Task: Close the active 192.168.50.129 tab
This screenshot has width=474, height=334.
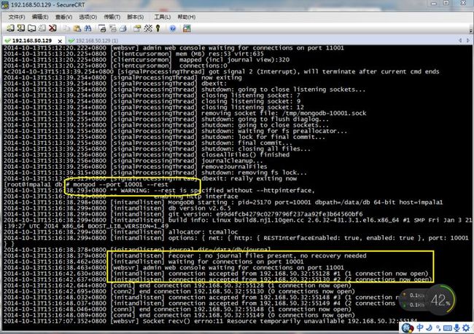Action: coord(60,41)
